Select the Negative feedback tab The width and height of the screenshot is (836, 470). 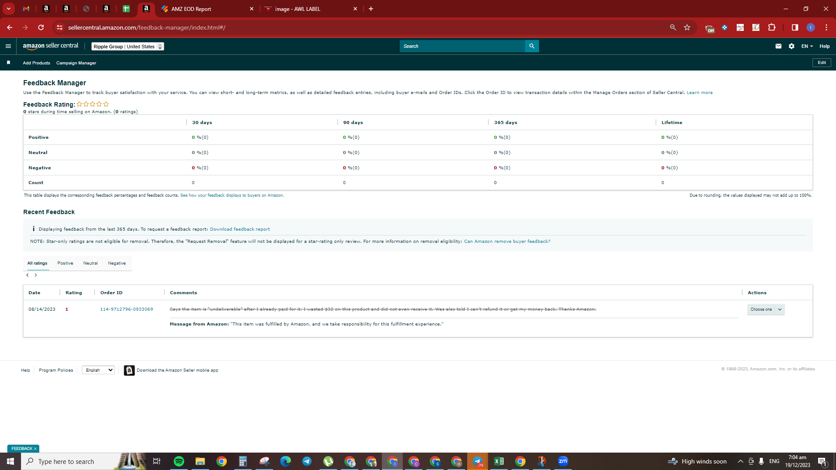click(x=117, y=263)
